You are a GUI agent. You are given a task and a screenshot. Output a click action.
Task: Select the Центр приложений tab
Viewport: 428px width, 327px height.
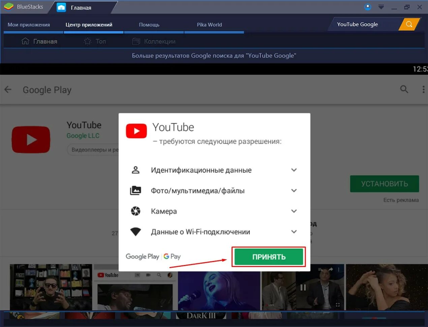pyautogui.click(x=89, y=25)
